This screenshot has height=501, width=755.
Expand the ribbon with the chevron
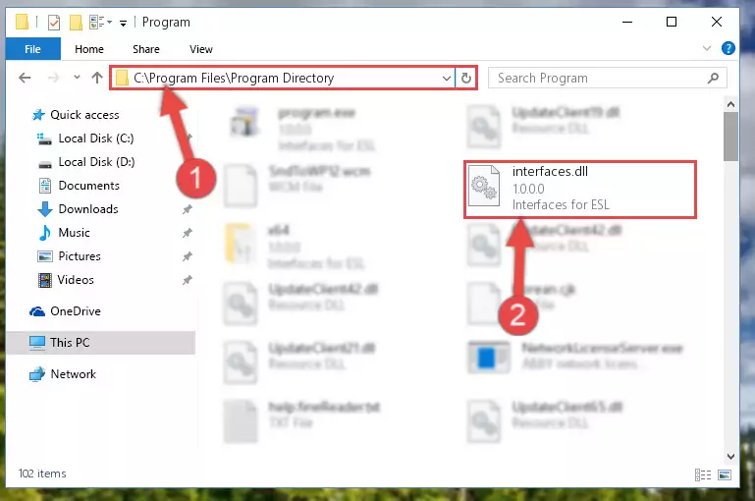tap(706, 48)
